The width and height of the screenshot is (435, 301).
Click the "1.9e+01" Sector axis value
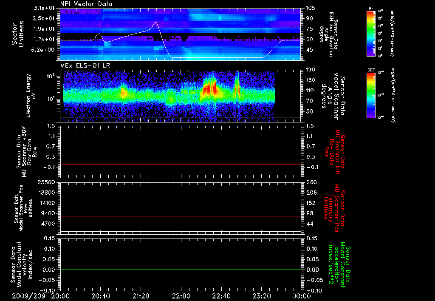pyautogui.click(x=44, y=29)
